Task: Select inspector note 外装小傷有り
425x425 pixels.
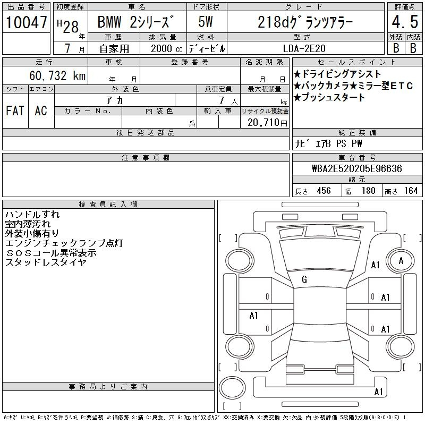Action: click(x=32, y=233)
